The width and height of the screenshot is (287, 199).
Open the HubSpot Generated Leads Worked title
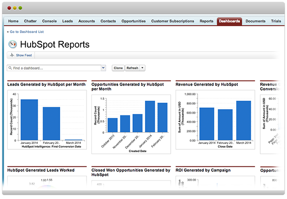41,170
